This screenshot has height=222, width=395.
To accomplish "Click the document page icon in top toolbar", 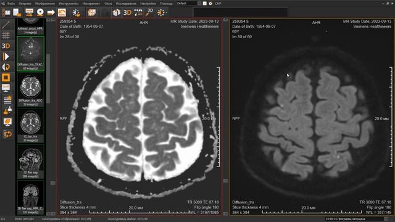I will tap(17, 12).
